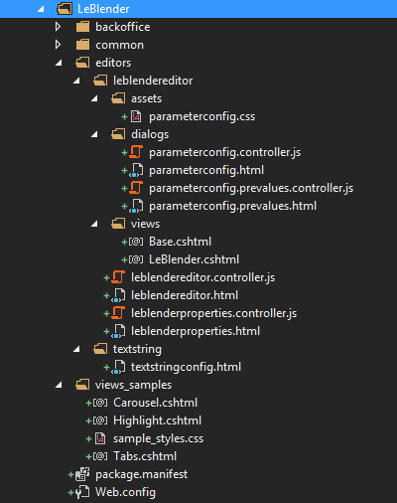Collapse the views_samples folder arrow
Viewport: 397px width, 503px height.
59,385
